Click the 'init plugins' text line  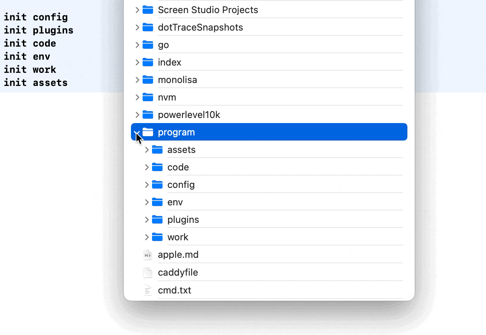pos(39,30)
